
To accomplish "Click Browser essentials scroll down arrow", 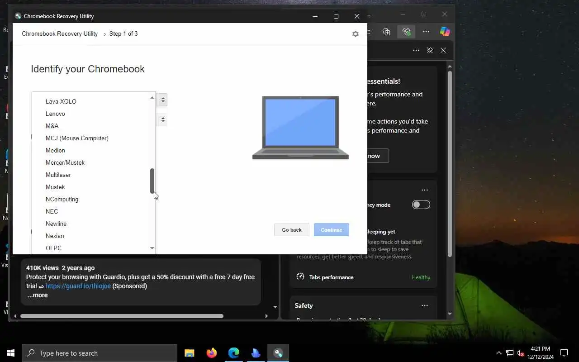I will [450, 314].
